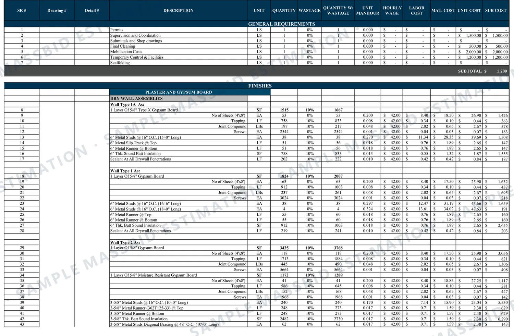The width and height of the screenshot is (514, 336).
Task: Click the Final Cleaning cell
Action: click(x=178, y=46)
